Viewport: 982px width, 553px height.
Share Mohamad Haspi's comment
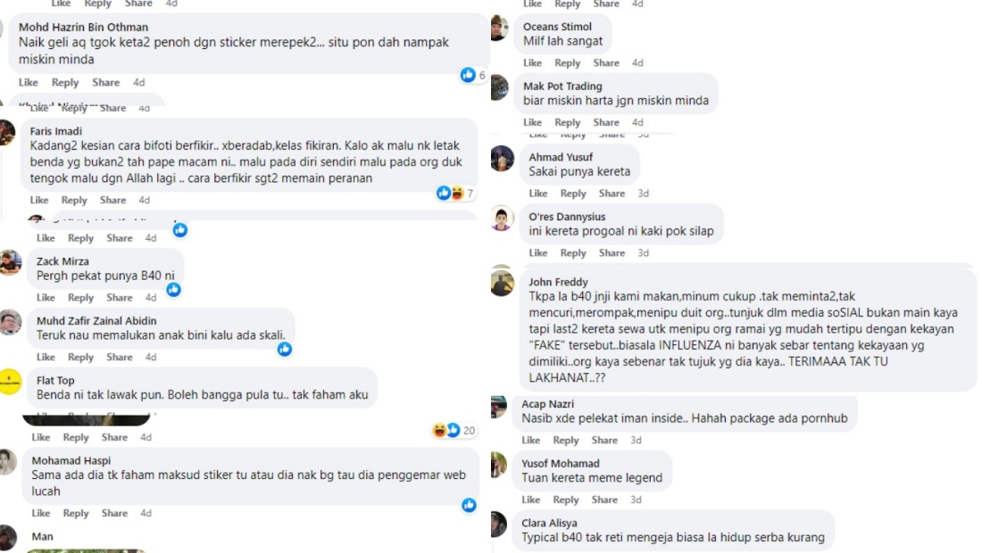click(114, 512)
